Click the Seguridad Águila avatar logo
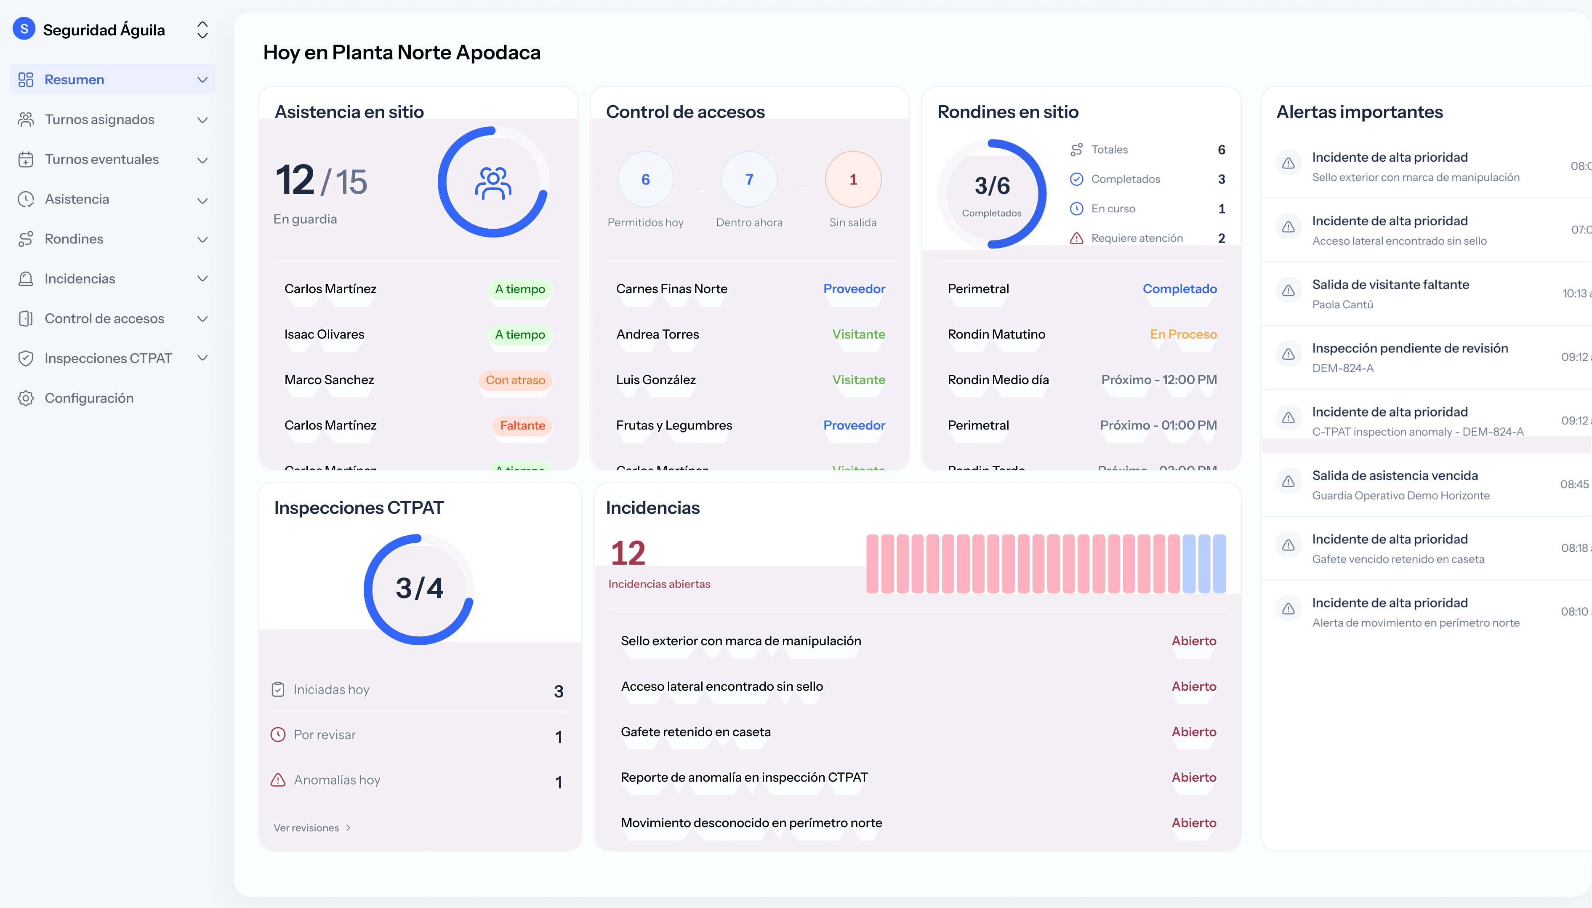Image resolution: width=1592 pixels, height=908 pixels. click(x=24, y=29)
